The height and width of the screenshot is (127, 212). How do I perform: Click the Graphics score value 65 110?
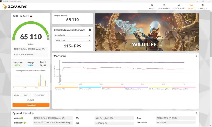click(x=72, y=20)
